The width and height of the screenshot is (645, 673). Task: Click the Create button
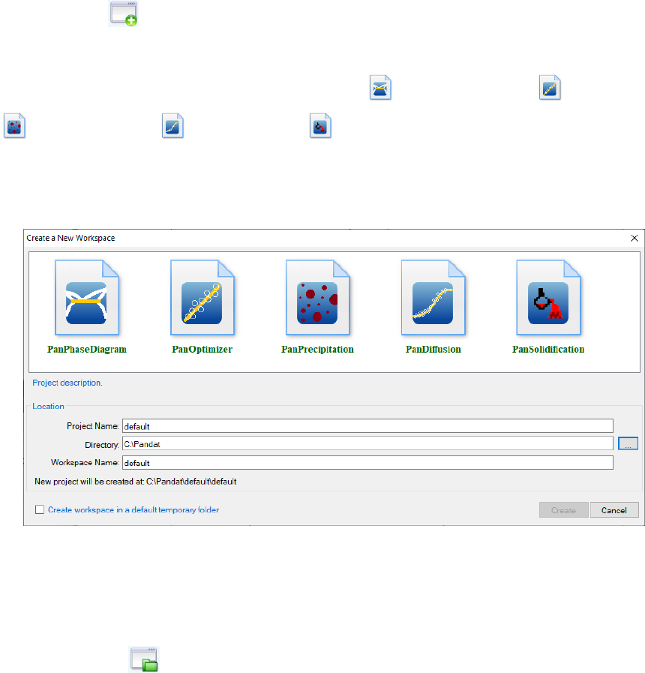tap(563, 510)
